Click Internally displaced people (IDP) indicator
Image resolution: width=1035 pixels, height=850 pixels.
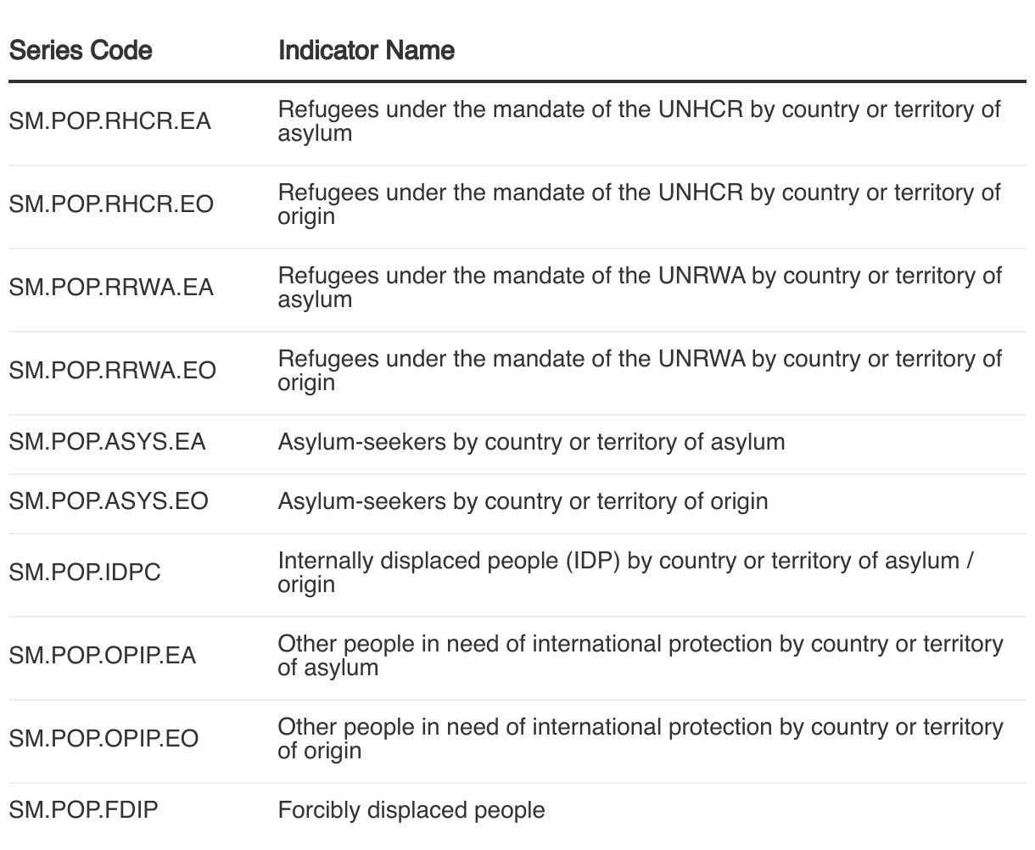pos(627,573)
